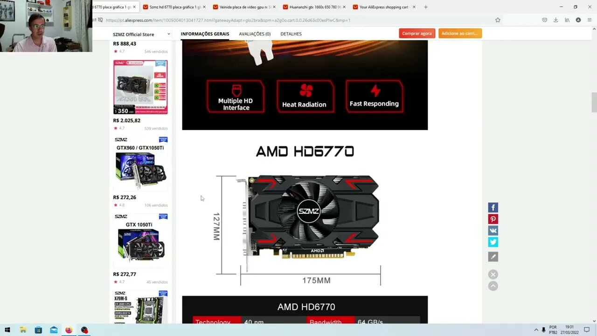The width and height of the screenshot is (597, 336).
Task: Share the product on Pinterest
Action: click(x=493, y=219)
